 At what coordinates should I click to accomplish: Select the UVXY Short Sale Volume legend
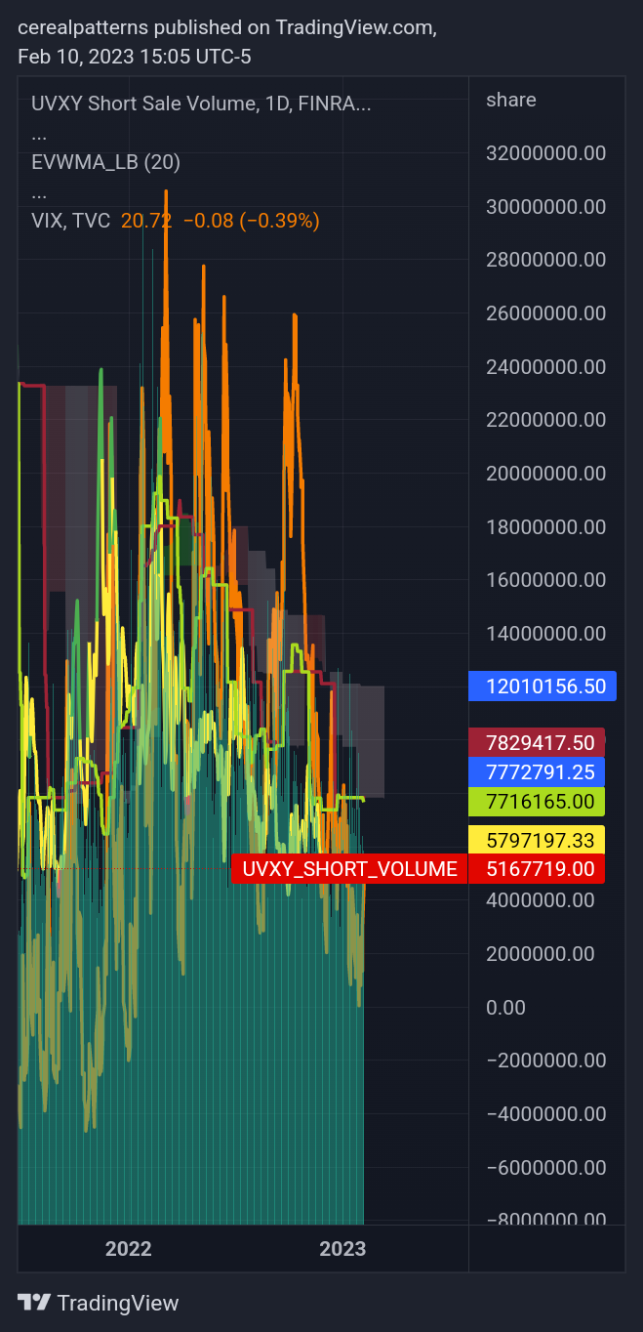click(x=201, y=104)
